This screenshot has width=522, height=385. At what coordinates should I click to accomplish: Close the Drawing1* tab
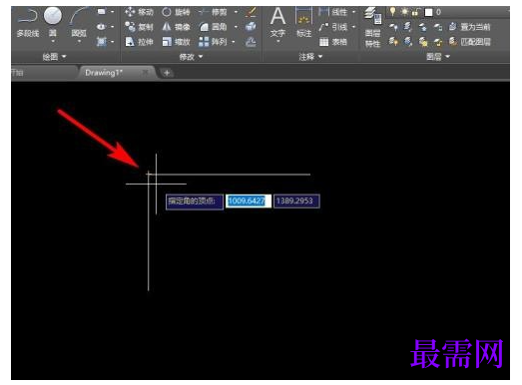(x=146, y=72)
